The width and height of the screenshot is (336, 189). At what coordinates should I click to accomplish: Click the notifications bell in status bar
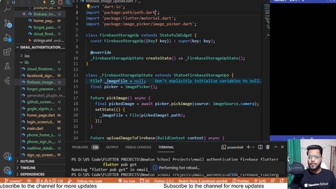pos(281,181)
